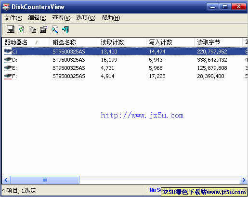Click write count value 14,474
This screenshot has width=248, height=197.
pyautogui.click(x=157, y=52)
